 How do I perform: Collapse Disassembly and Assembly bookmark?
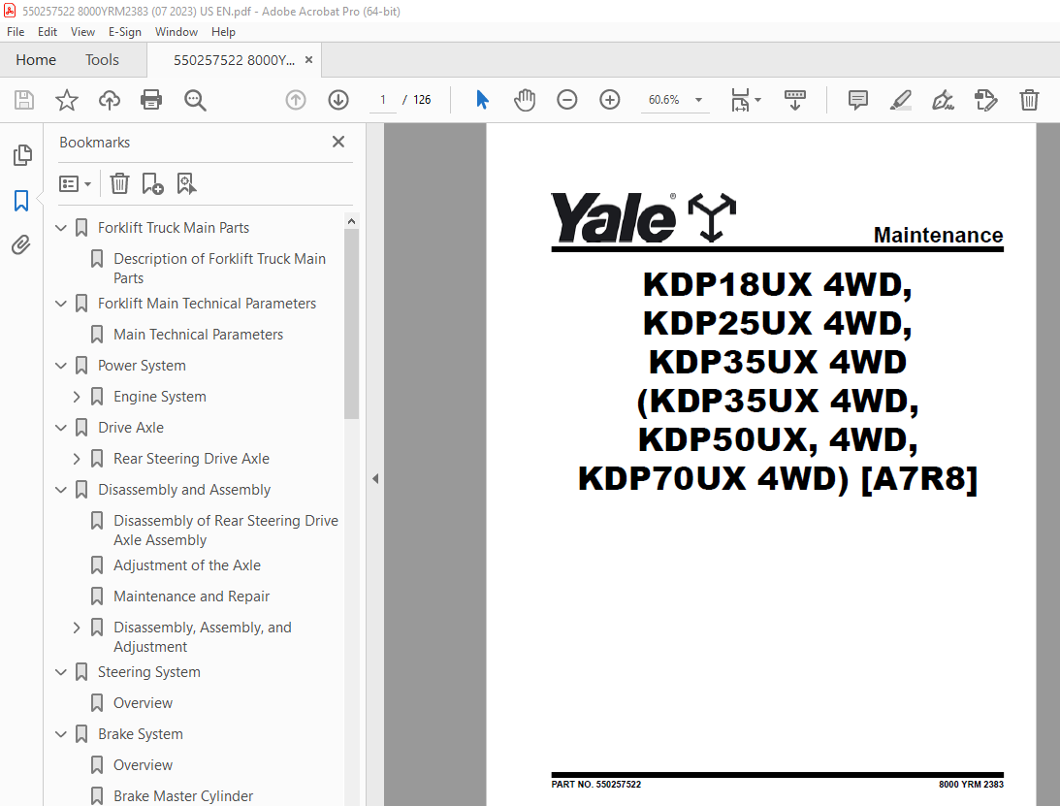coord(61,490)
